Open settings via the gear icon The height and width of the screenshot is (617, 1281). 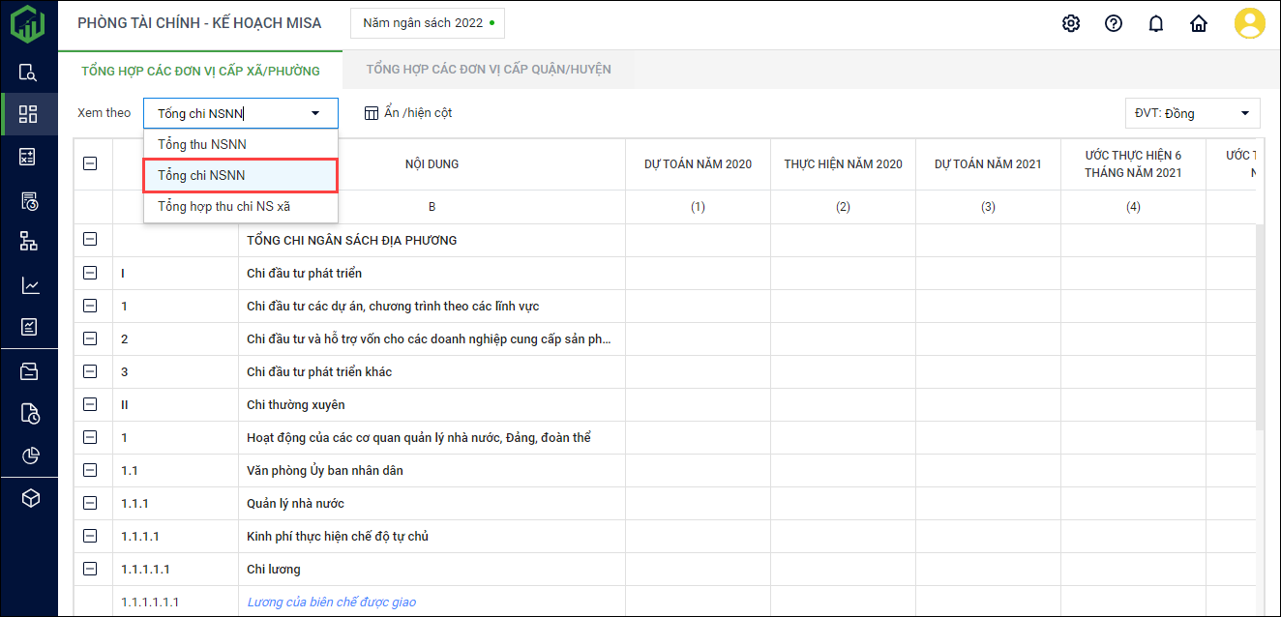(1071, 23)
